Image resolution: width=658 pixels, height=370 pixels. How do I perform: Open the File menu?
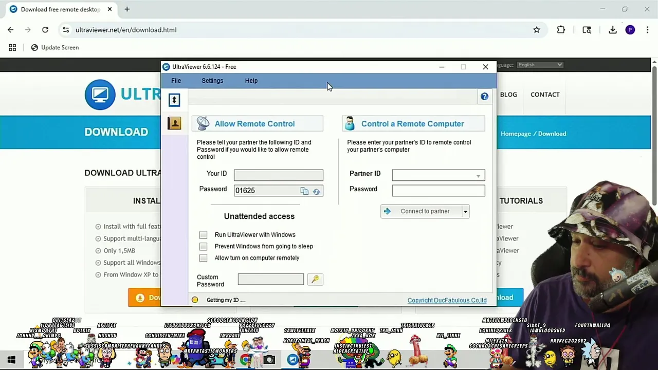tap(176, 81)
